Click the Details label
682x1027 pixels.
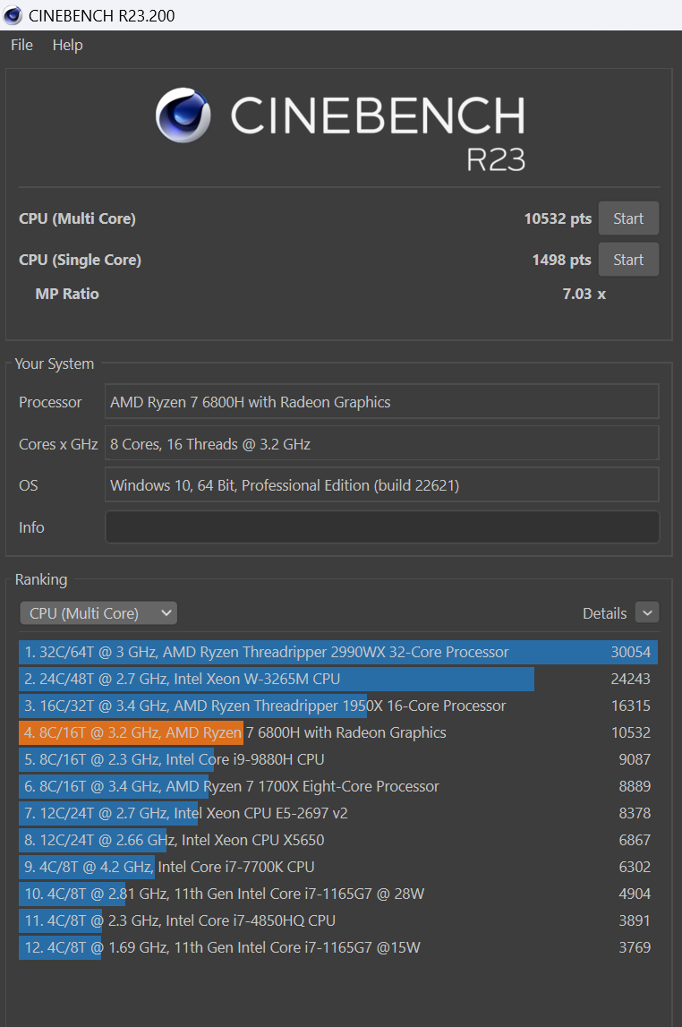[605, 613]
